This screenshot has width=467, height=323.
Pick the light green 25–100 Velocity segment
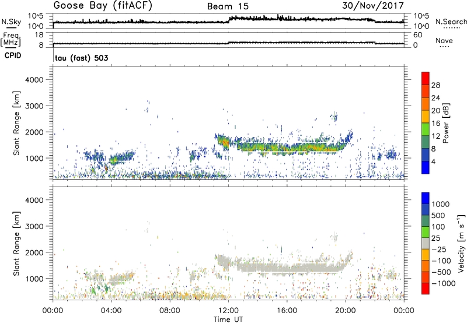[426, 232]
